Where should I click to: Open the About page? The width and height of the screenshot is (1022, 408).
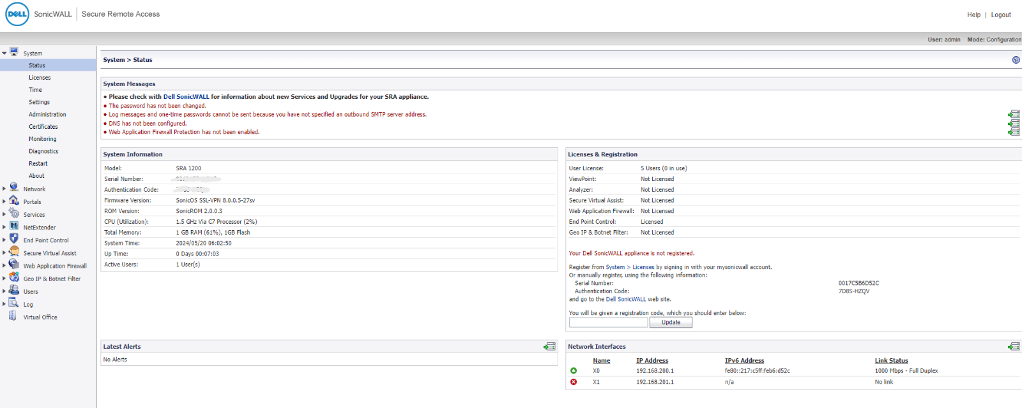tap(36, 176)
